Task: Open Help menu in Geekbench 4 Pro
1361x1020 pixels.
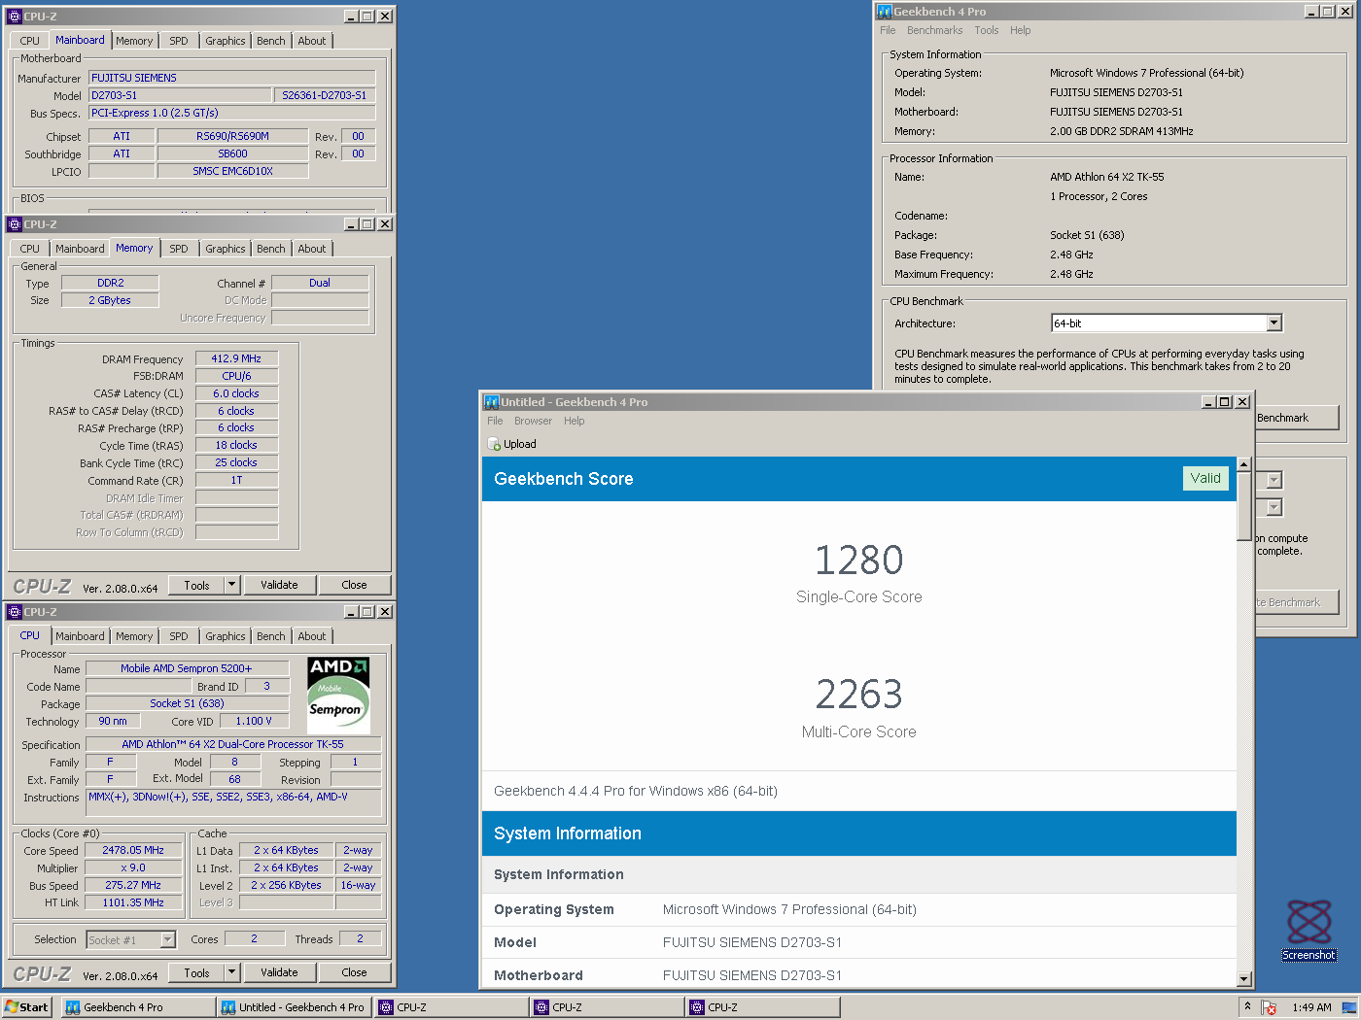Action: (1020, 30)
